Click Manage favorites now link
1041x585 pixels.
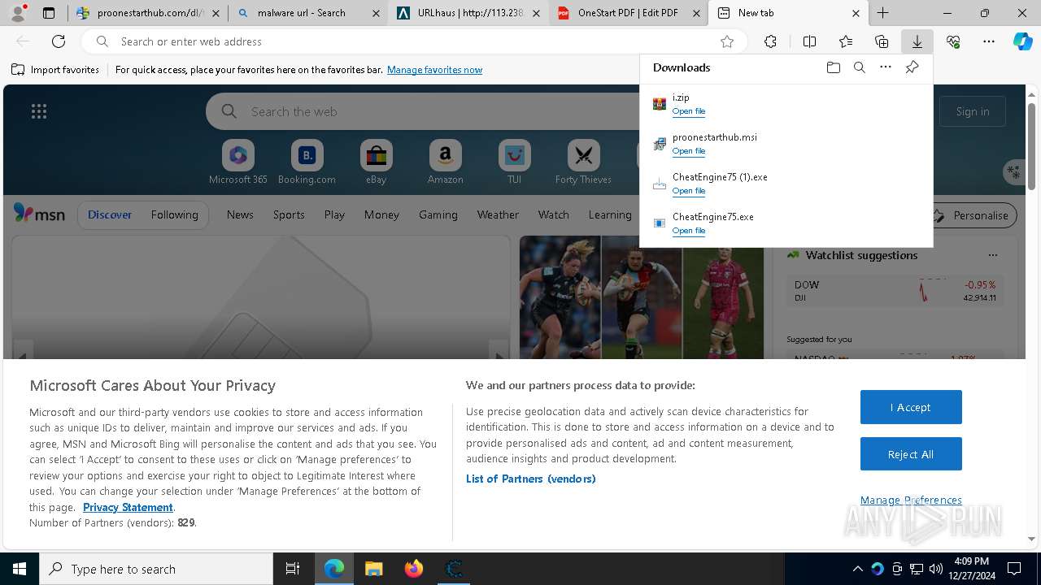435,70
